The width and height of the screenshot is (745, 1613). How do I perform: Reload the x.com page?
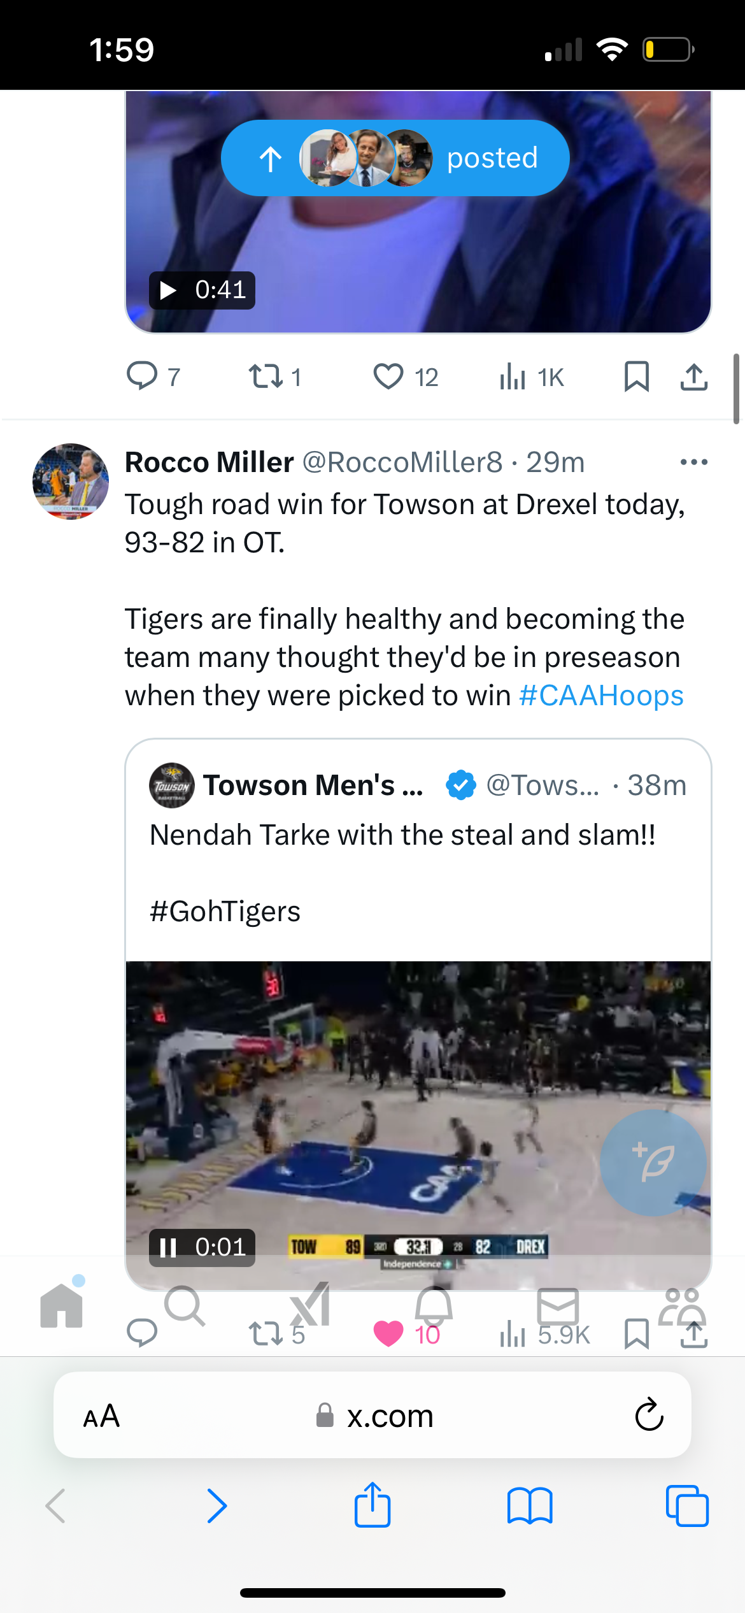pos(649,1416)
